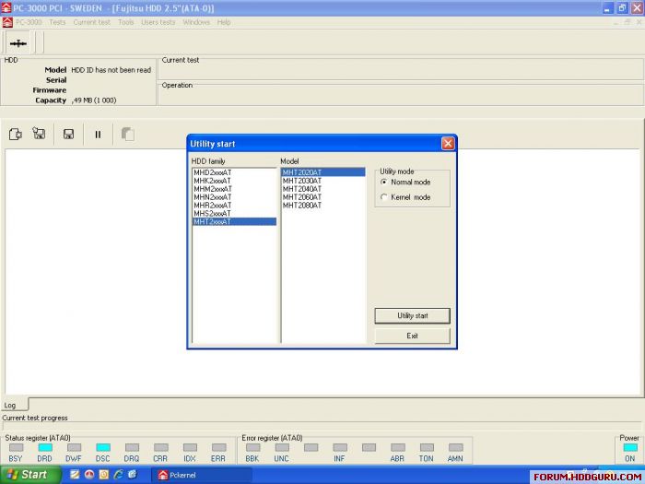This screenshot has width=645, height=484.
Task: Click the orange square quick launch icon
Action: point(103,475)
